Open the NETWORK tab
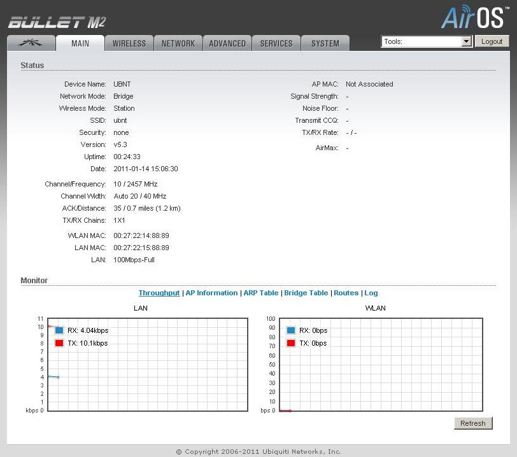The image size is (517, 457). tap(178, 43)
